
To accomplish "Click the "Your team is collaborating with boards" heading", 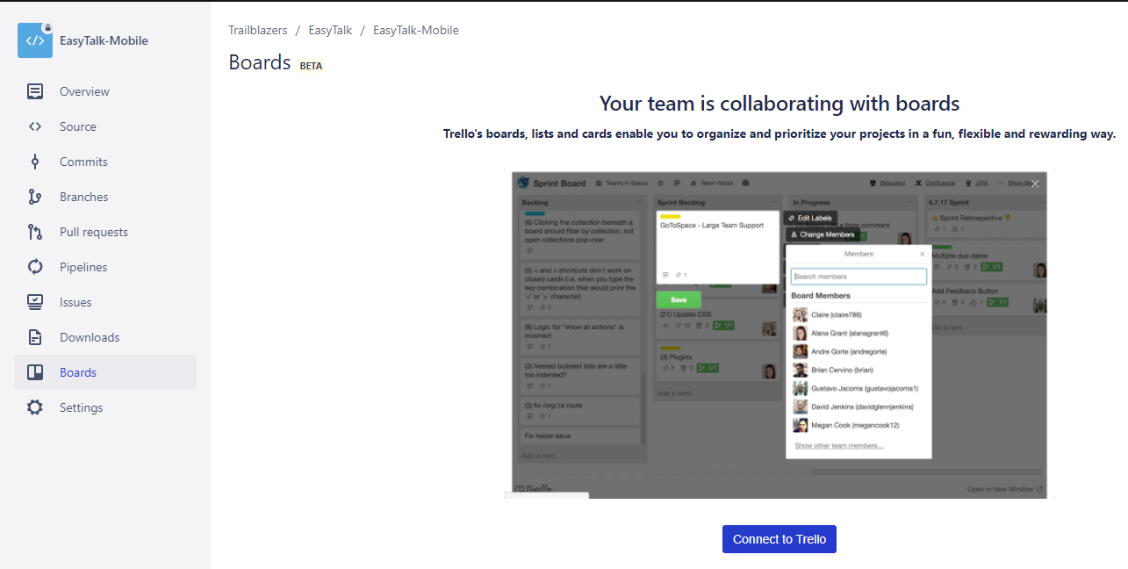I will [780, 104].
